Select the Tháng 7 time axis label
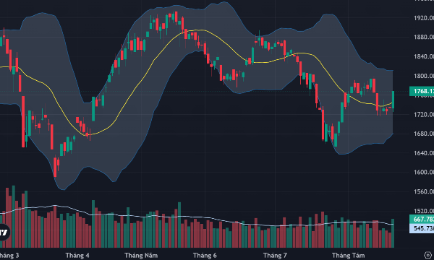The image size is (434, 260). (275, 255)
